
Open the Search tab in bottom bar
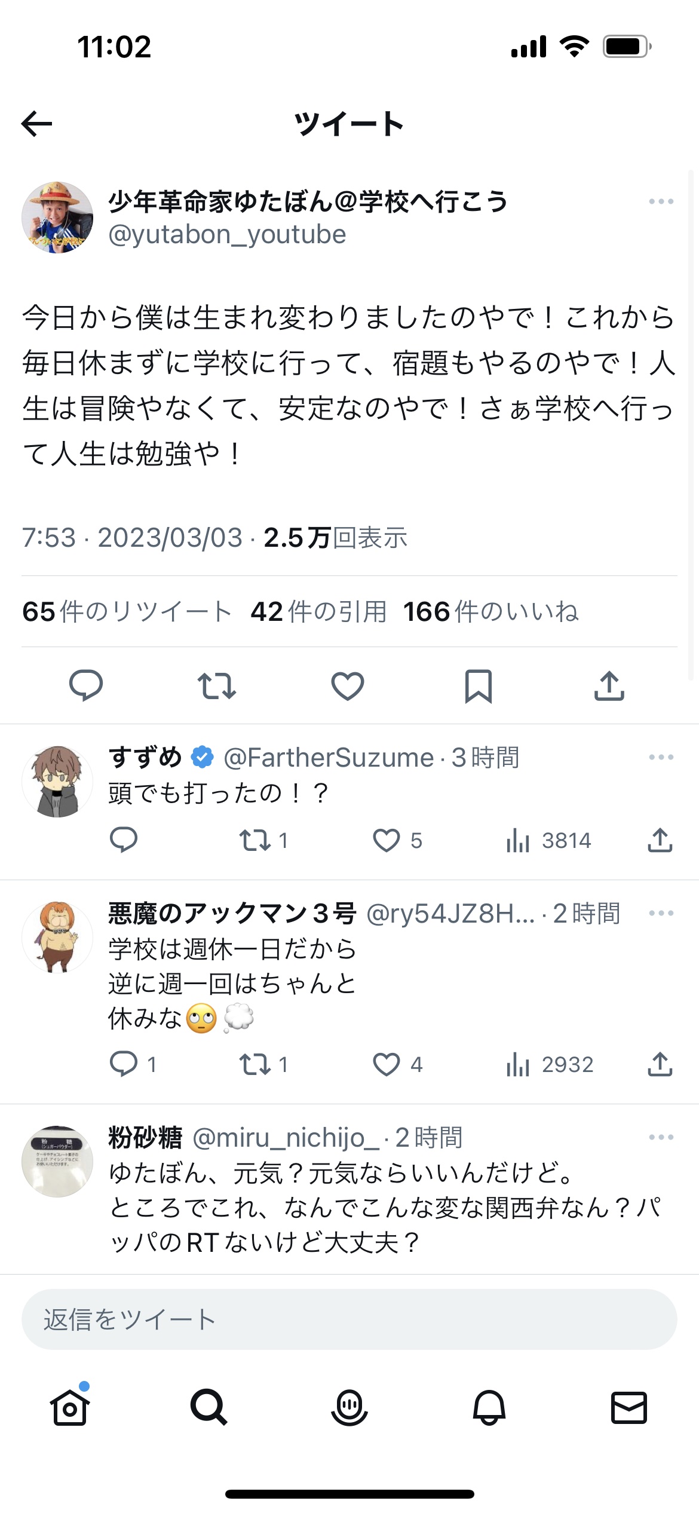[209, 1407]
